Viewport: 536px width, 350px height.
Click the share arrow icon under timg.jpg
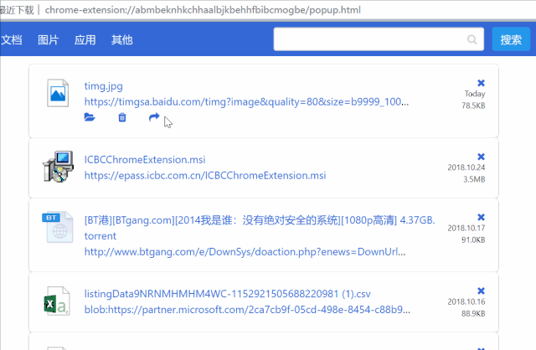click(154, 117)
